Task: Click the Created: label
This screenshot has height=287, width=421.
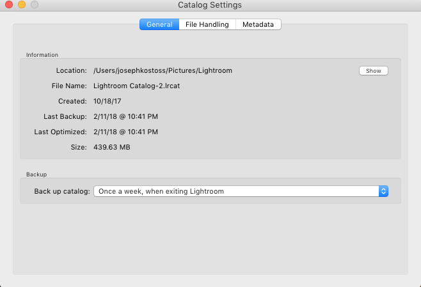Action: (72, 101)
